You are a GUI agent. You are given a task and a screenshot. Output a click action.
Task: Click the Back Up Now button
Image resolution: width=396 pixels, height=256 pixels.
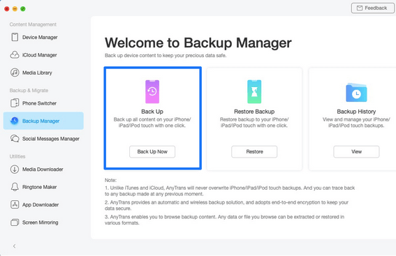[152, 151]
